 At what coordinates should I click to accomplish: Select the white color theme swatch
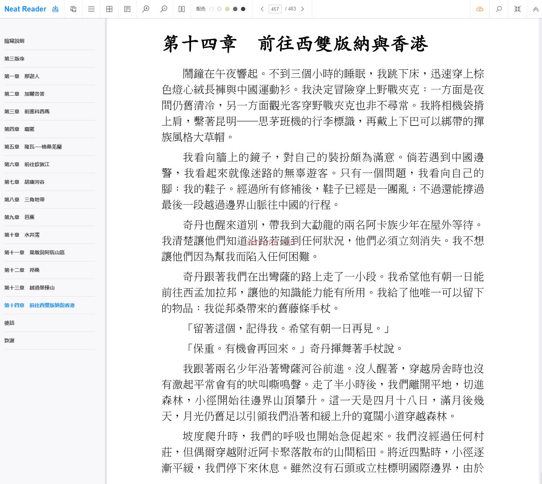[211, 9]
